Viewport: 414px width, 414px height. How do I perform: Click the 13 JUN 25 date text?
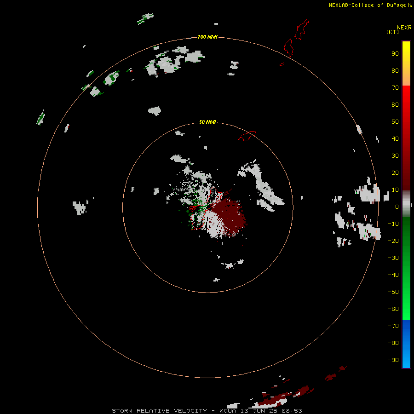pyautogui.click(x=259, y=411)
